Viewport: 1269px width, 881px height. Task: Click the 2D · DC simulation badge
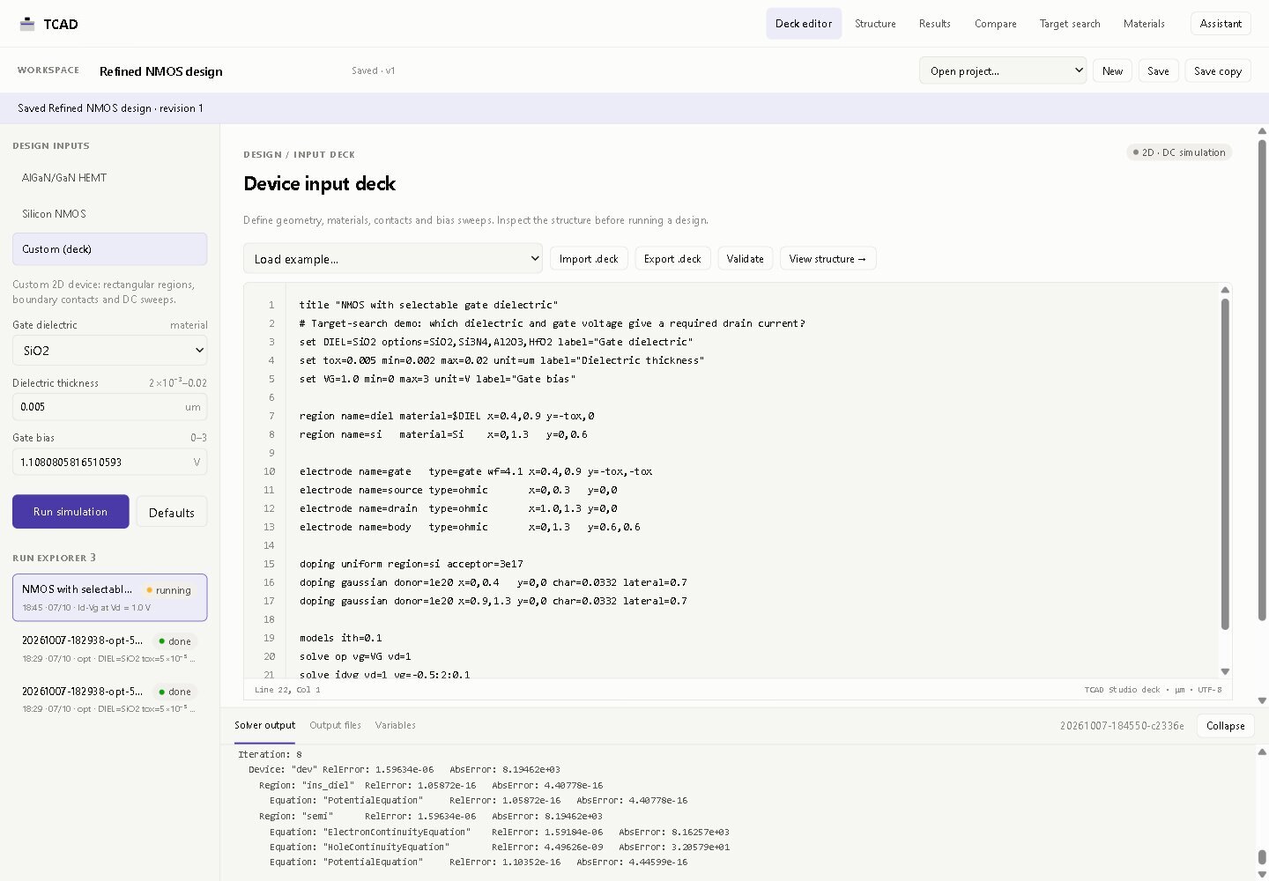pos(1179,152)
